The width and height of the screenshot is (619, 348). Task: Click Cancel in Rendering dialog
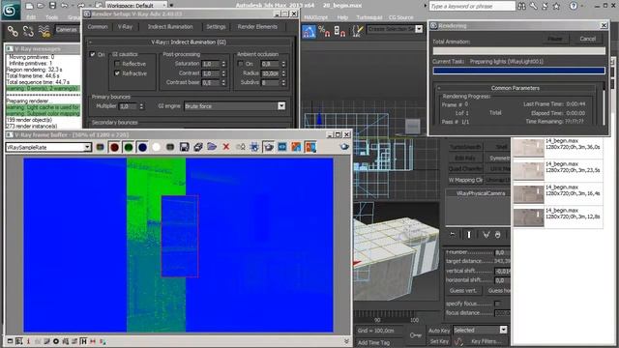click(x=587, y=39)
